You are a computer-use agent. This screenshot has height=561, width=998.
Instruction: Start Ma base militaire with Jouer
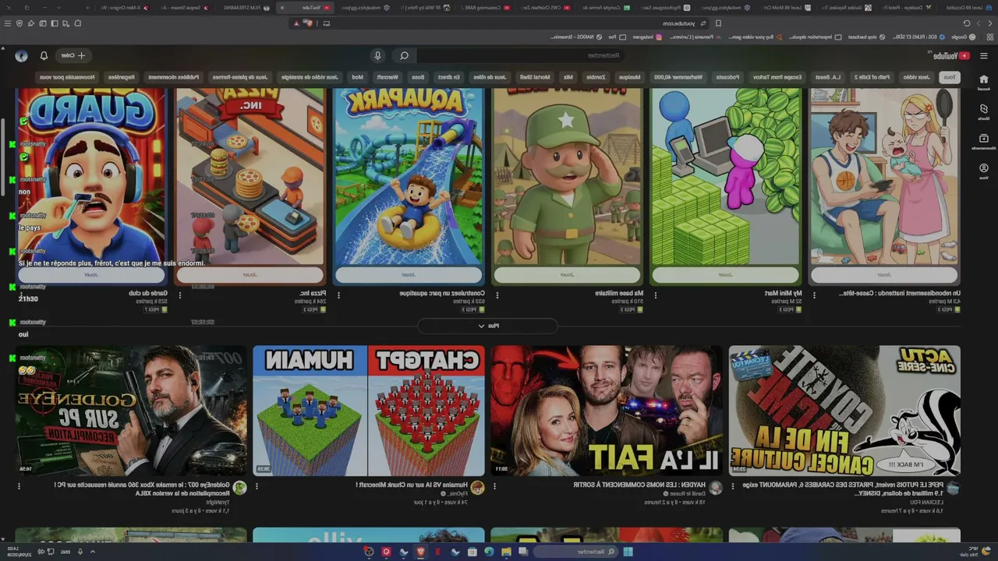point(567,275)
